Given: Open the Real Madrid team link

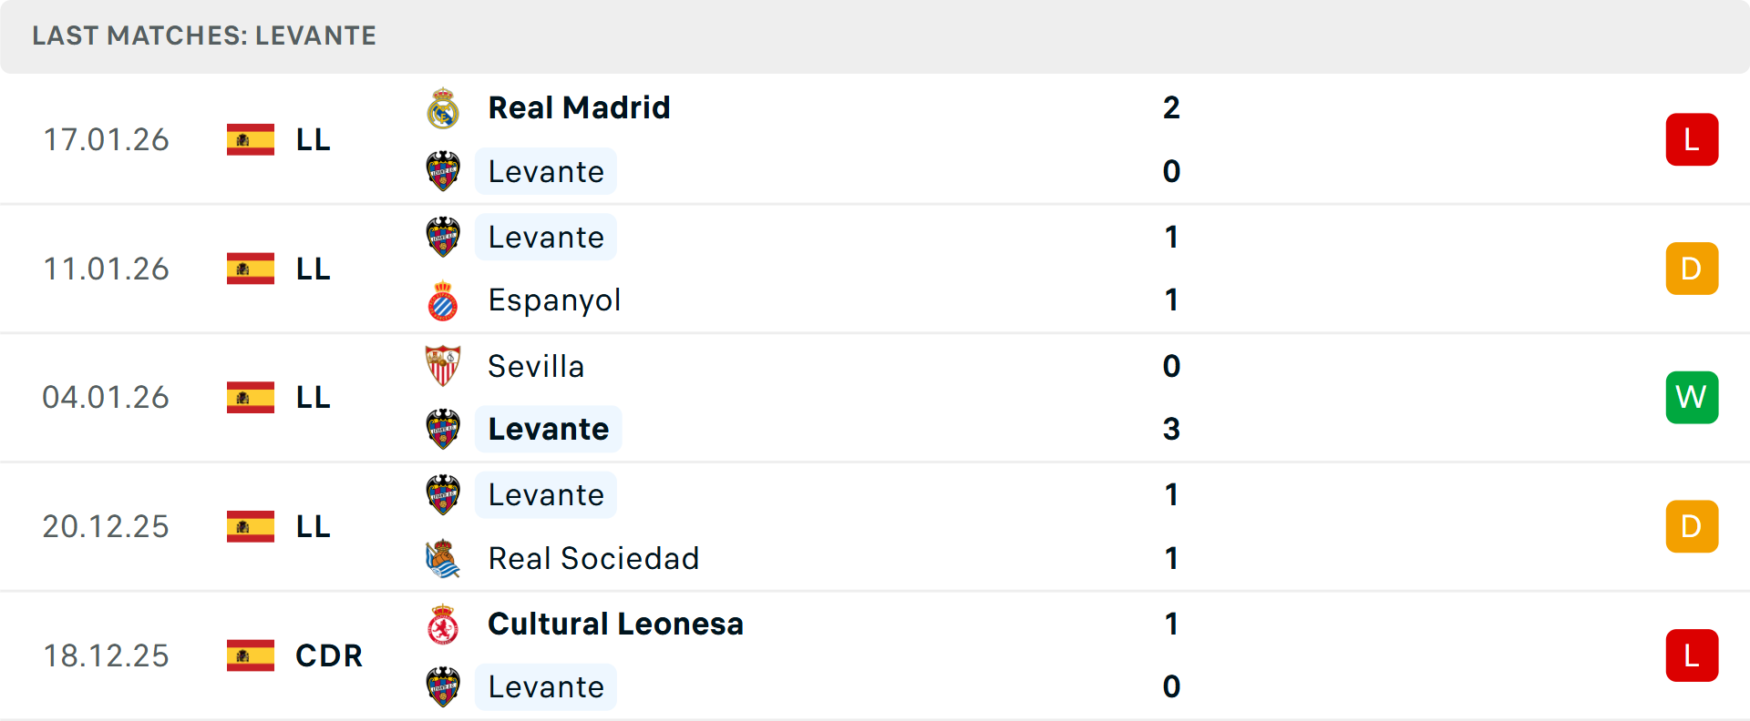Looking at the screenshot, I should 579,108.
